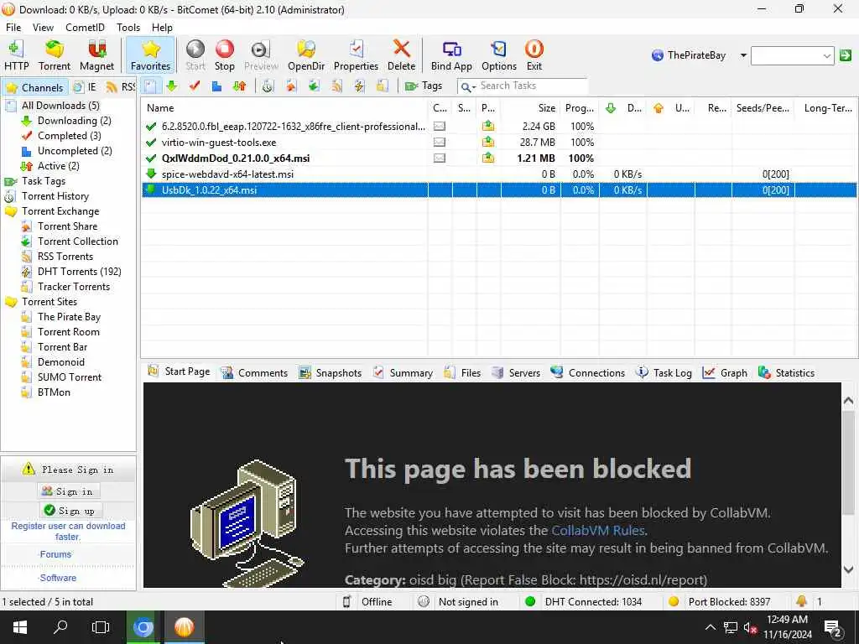Switch to the Channels sidebar tab
Screen dimensions: 859x644
coord(35,87)
